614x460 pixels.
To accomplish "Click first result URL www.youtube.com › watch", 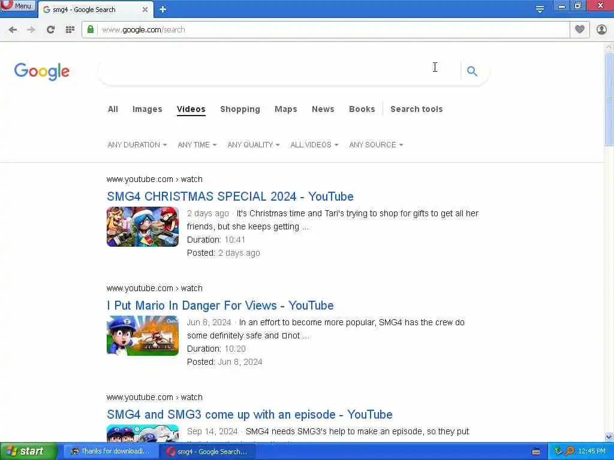I will 155,179.
